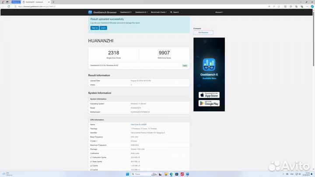Click the Log in button
Viewport: 315px width, 177px height.
coord(103,28)
